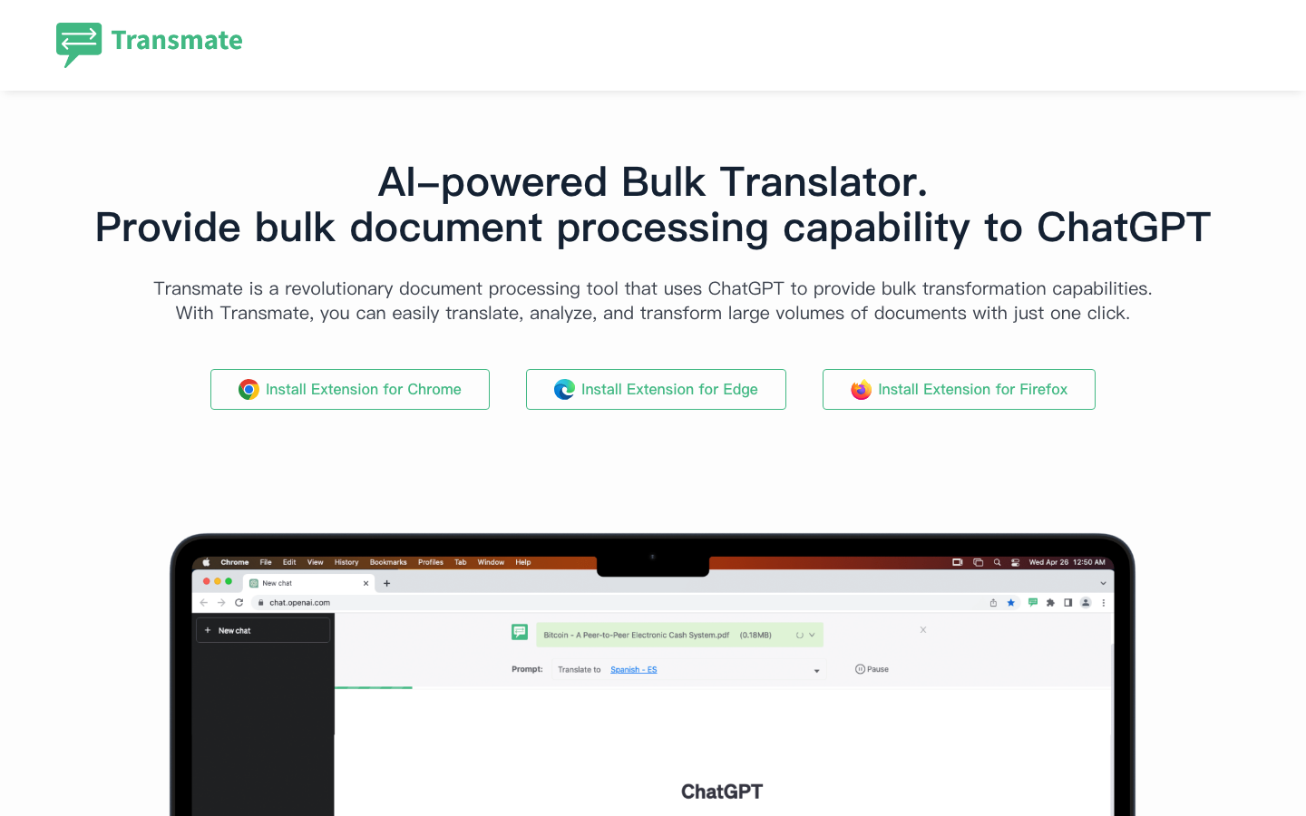Click the browser back arrow
The height and width of the screenshot is (816, 1306).
(204, 602)
